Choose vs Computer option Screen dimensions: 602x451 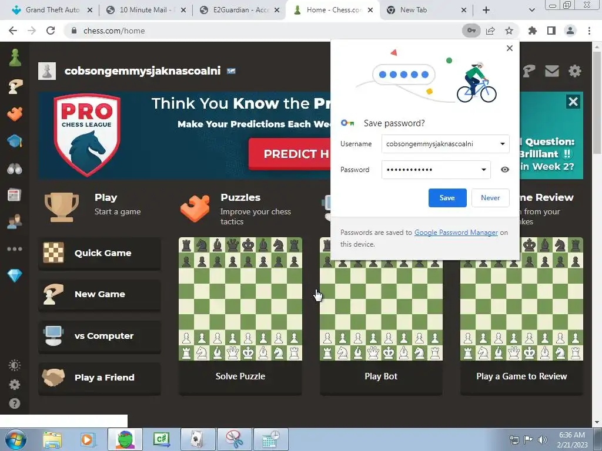99,336
